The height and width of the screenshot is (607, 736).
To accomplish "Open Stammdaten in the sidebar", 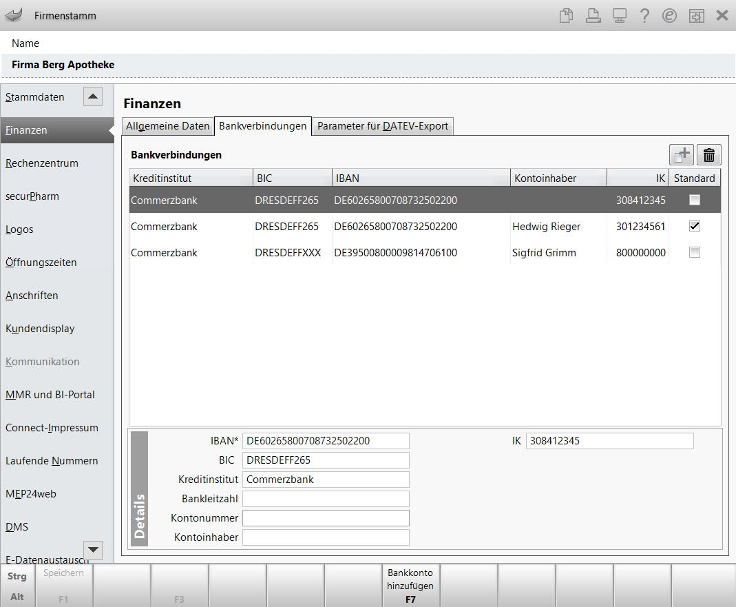I will tap(34, 96).
